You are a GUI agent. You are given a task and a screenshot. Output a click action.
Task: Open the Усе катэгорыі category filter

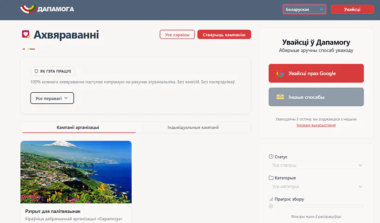click(317, 186)
